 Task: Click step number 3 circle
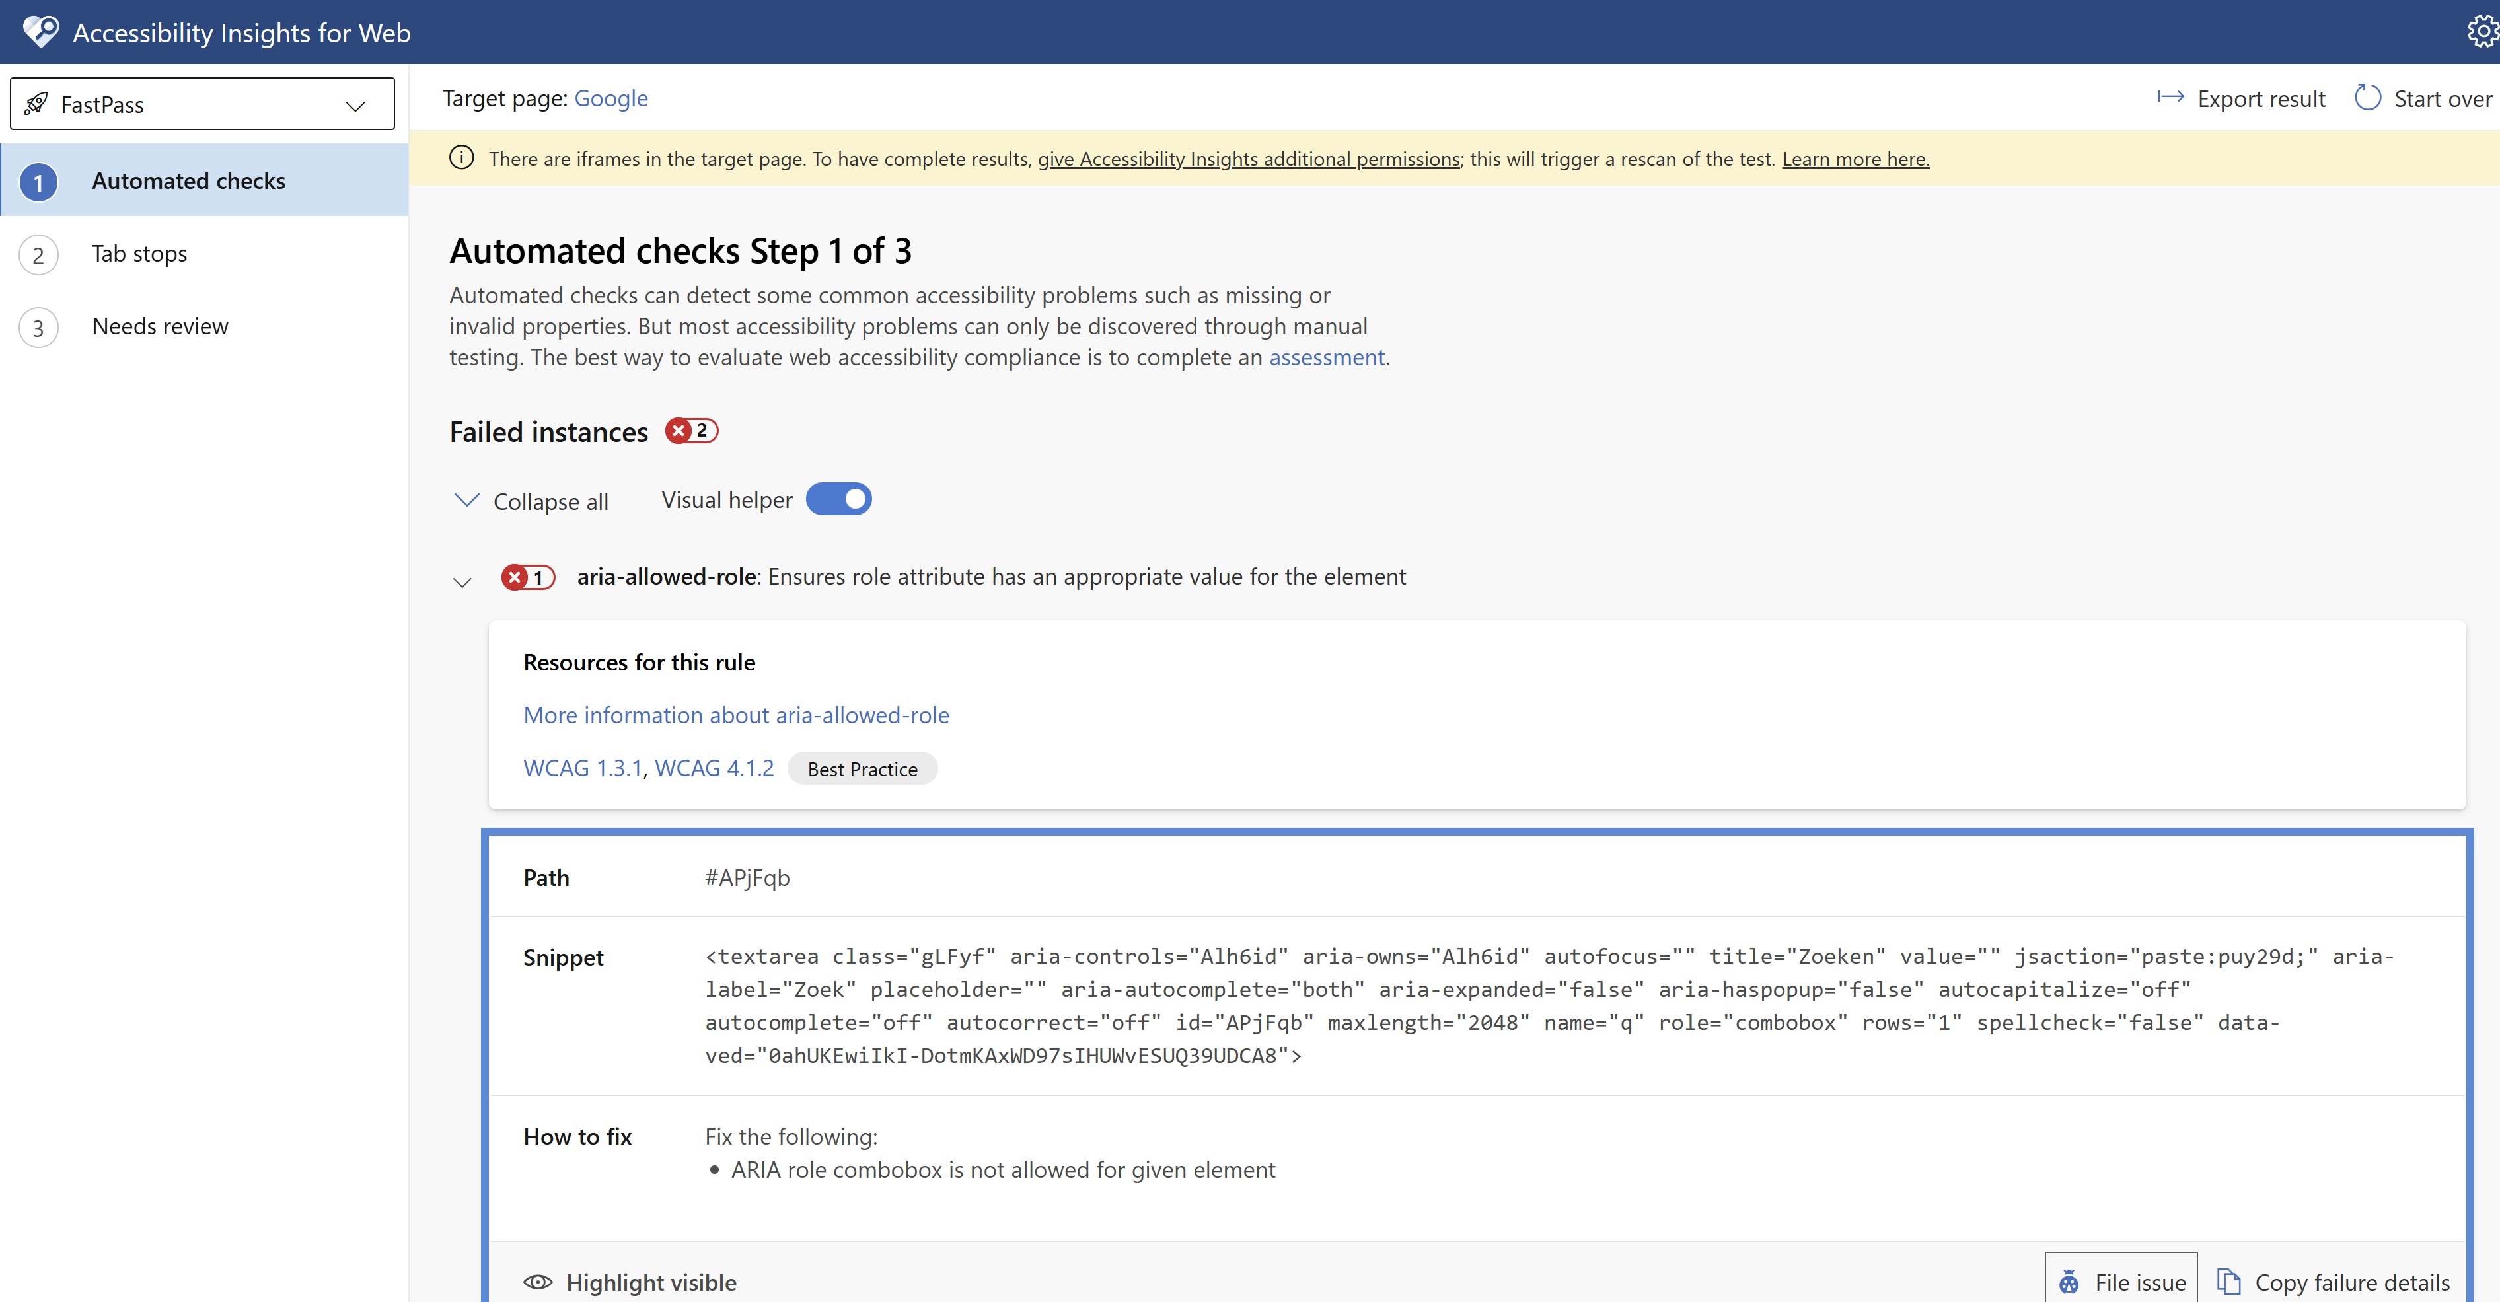click(x=38, y=328)
